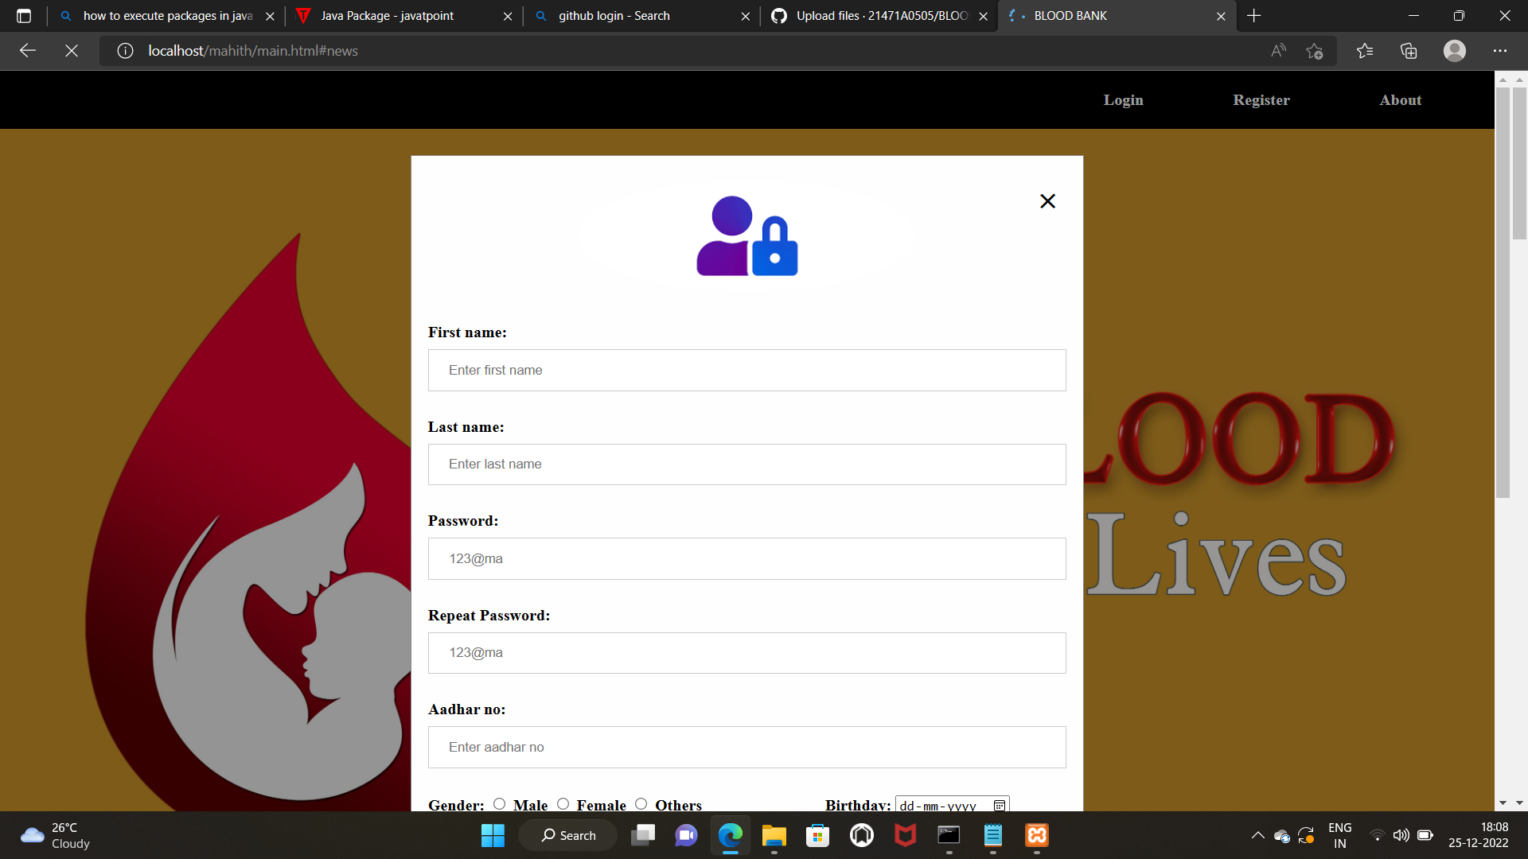The image size is (1528, 859).
Task: Open browser Collections icon
Action: coord(1409,51)
